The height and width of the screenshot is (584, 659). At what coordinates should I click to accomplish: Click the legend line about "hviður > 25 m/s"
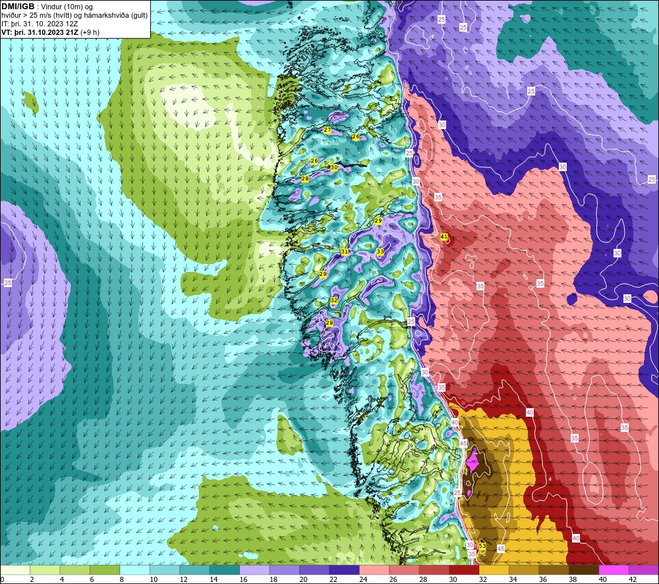75,15
